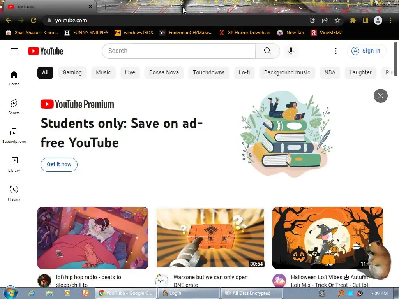Viewport: 399px width, 299px height.
Task: Select the Bossa Nova chip
Action: click(x=164, y=72)
